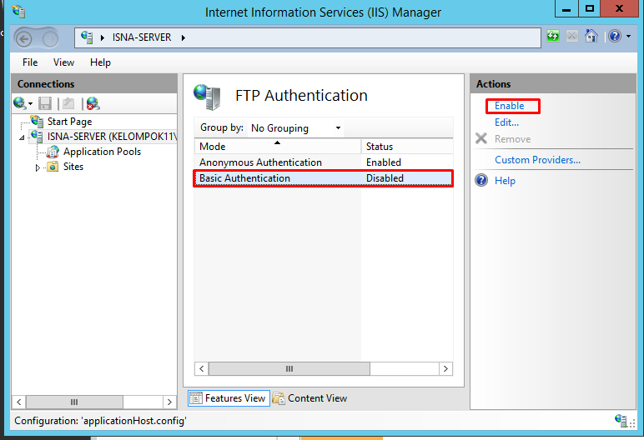Select the ISNA-SERVER node in tree
This screenshot has height=440, width=644.
click(x=112, y=137)
